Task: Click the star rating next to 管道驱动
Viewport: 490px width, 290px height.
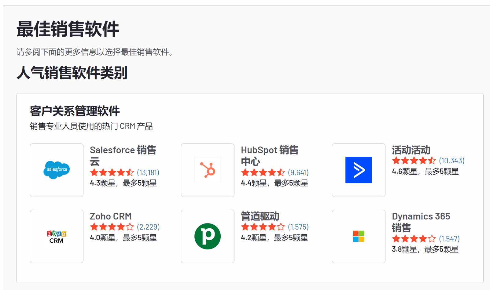Action: click(x=263, y=227)
